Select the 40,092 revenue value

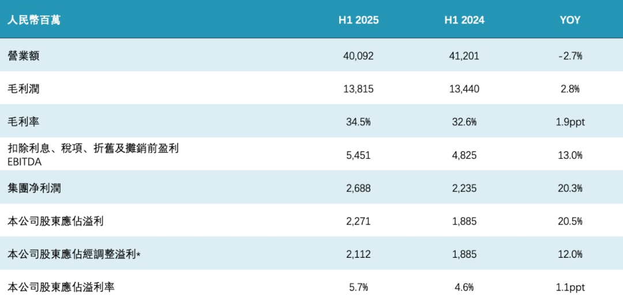click(x=358, y=56)
